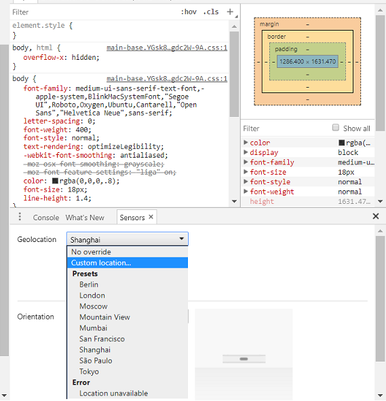The image size is (386, 401).
Task: Click the padding label in box model
Action: point(286,49)
